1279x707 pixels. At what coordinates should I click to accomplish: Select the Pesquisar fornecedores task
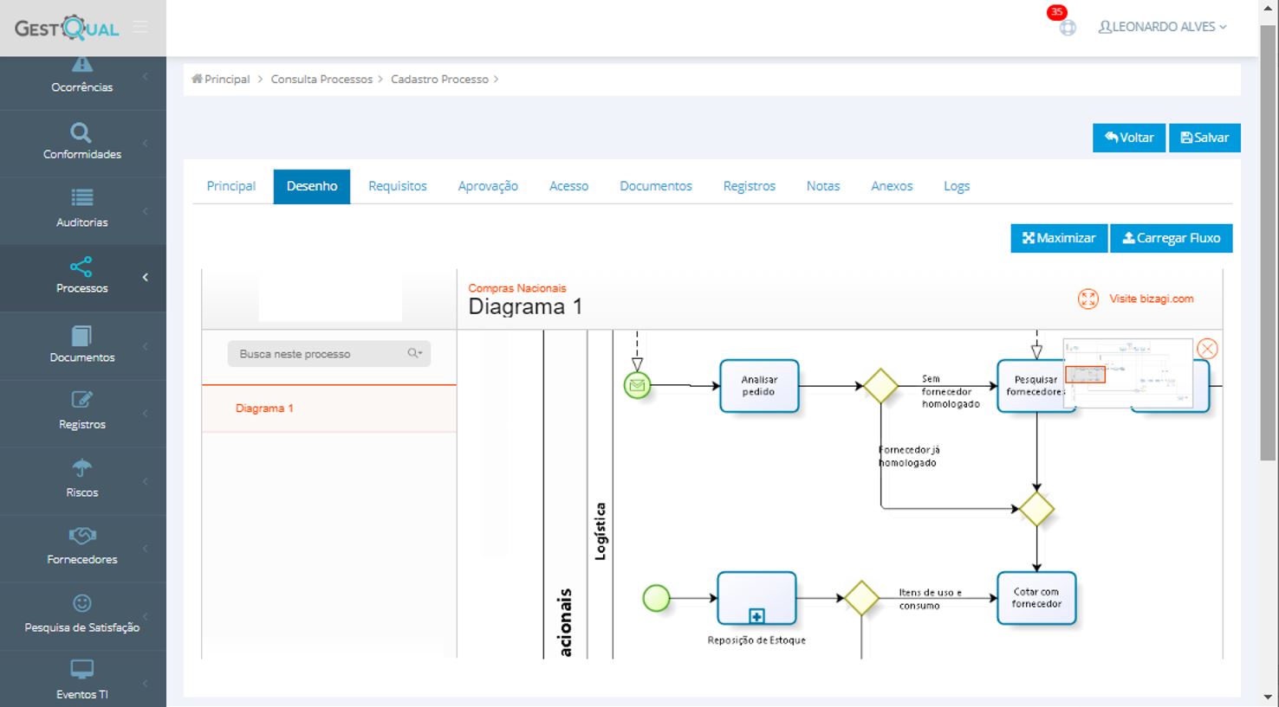tap(1036, 386)
